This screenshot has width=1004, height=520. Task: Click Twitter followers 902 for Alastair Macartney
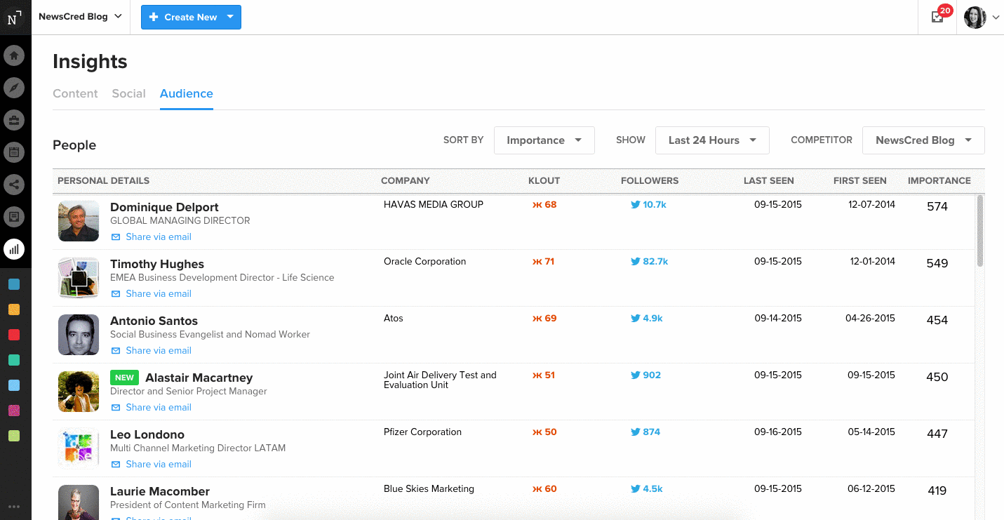pos(645,375)
